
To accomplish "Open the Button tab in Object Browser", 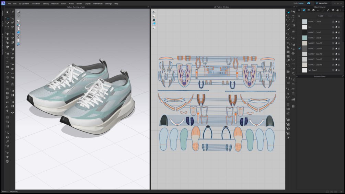I will [313, 10].
